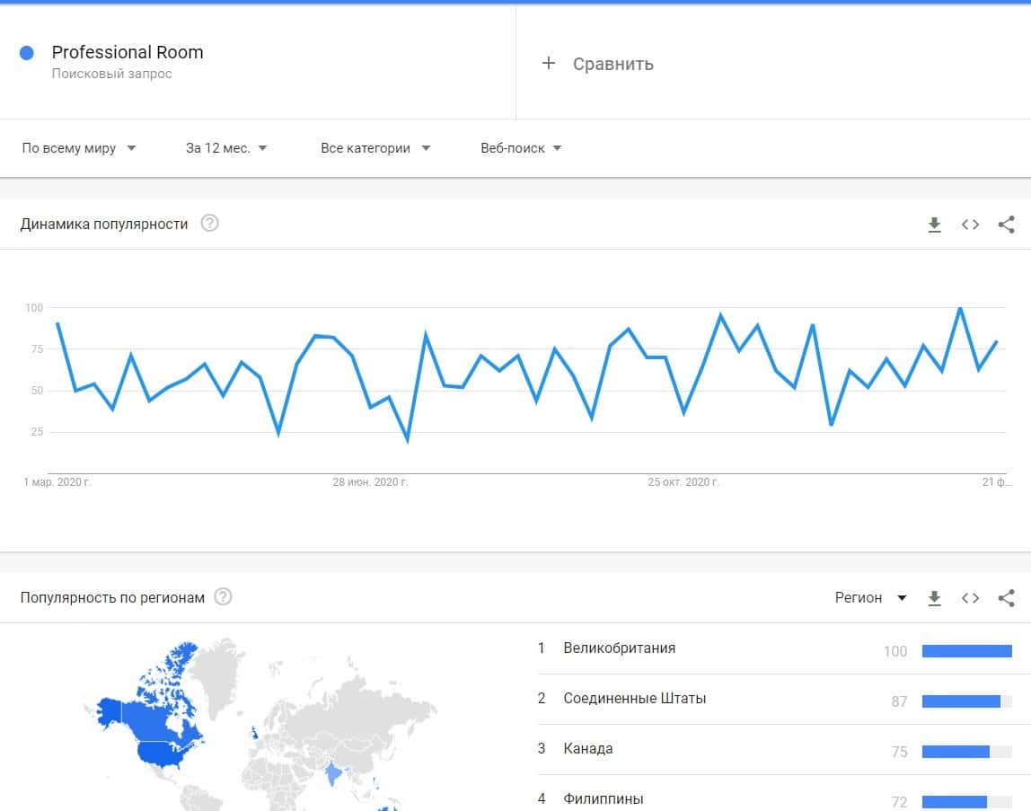Click Сравнить to add a comparison term

pyautogui.click(x=598, y=64)
